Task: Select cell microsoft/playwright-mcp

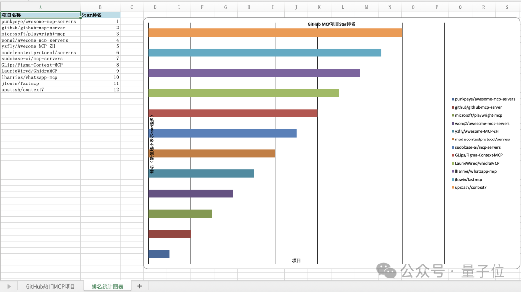Action: pos(40,34)
